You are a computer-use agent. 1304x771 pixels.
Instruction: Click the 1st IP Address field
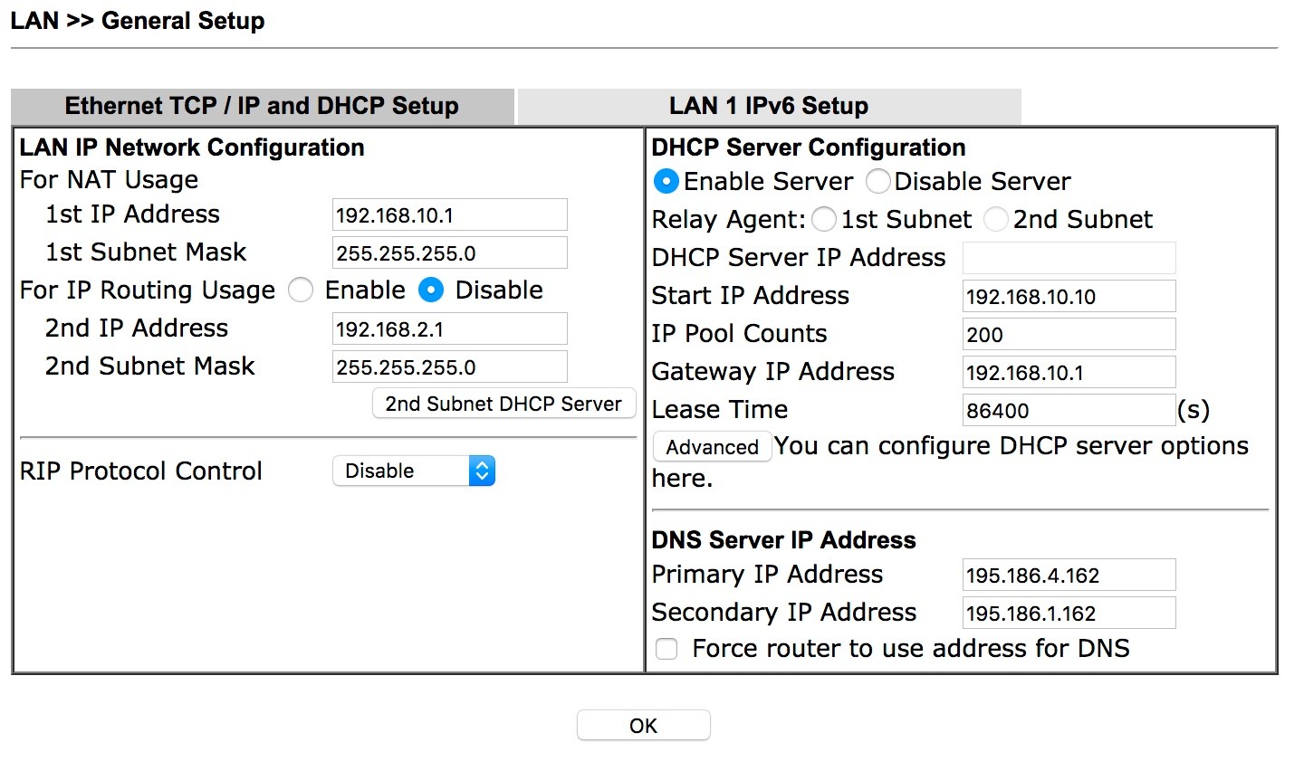click(449, 215)
